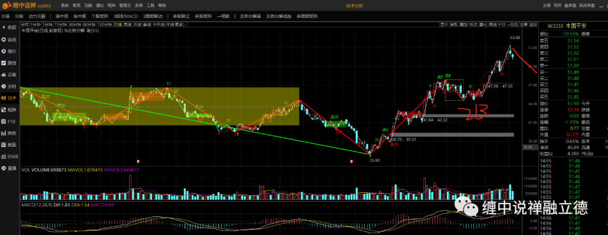Switch to the 分时 period tab
Image resolution: width=608 pixels, height=235 pixels.
pyautogui.click(x=25, y=24)
